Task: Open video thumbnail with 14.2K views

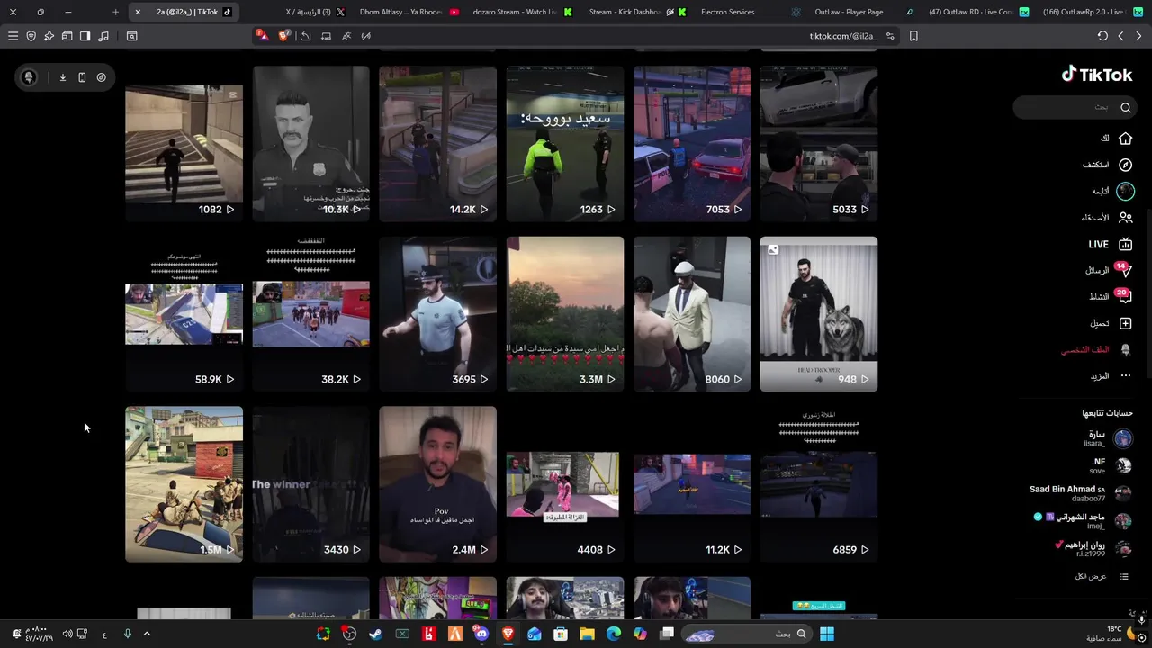Action: (x=437, y=144)
